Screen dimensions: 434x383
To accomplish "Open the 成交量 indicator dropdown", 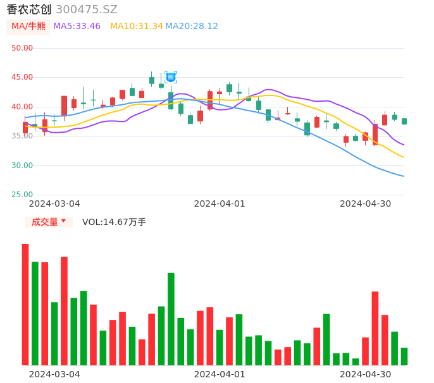I will [x=49, y=222].
